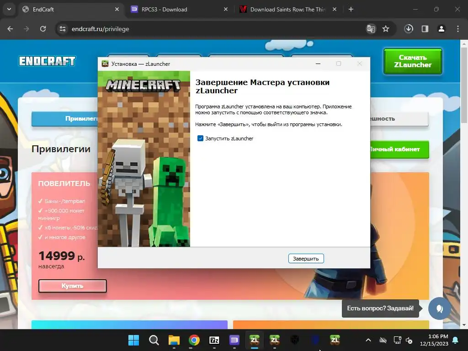Open the Chrome three-dot menu

458,29
